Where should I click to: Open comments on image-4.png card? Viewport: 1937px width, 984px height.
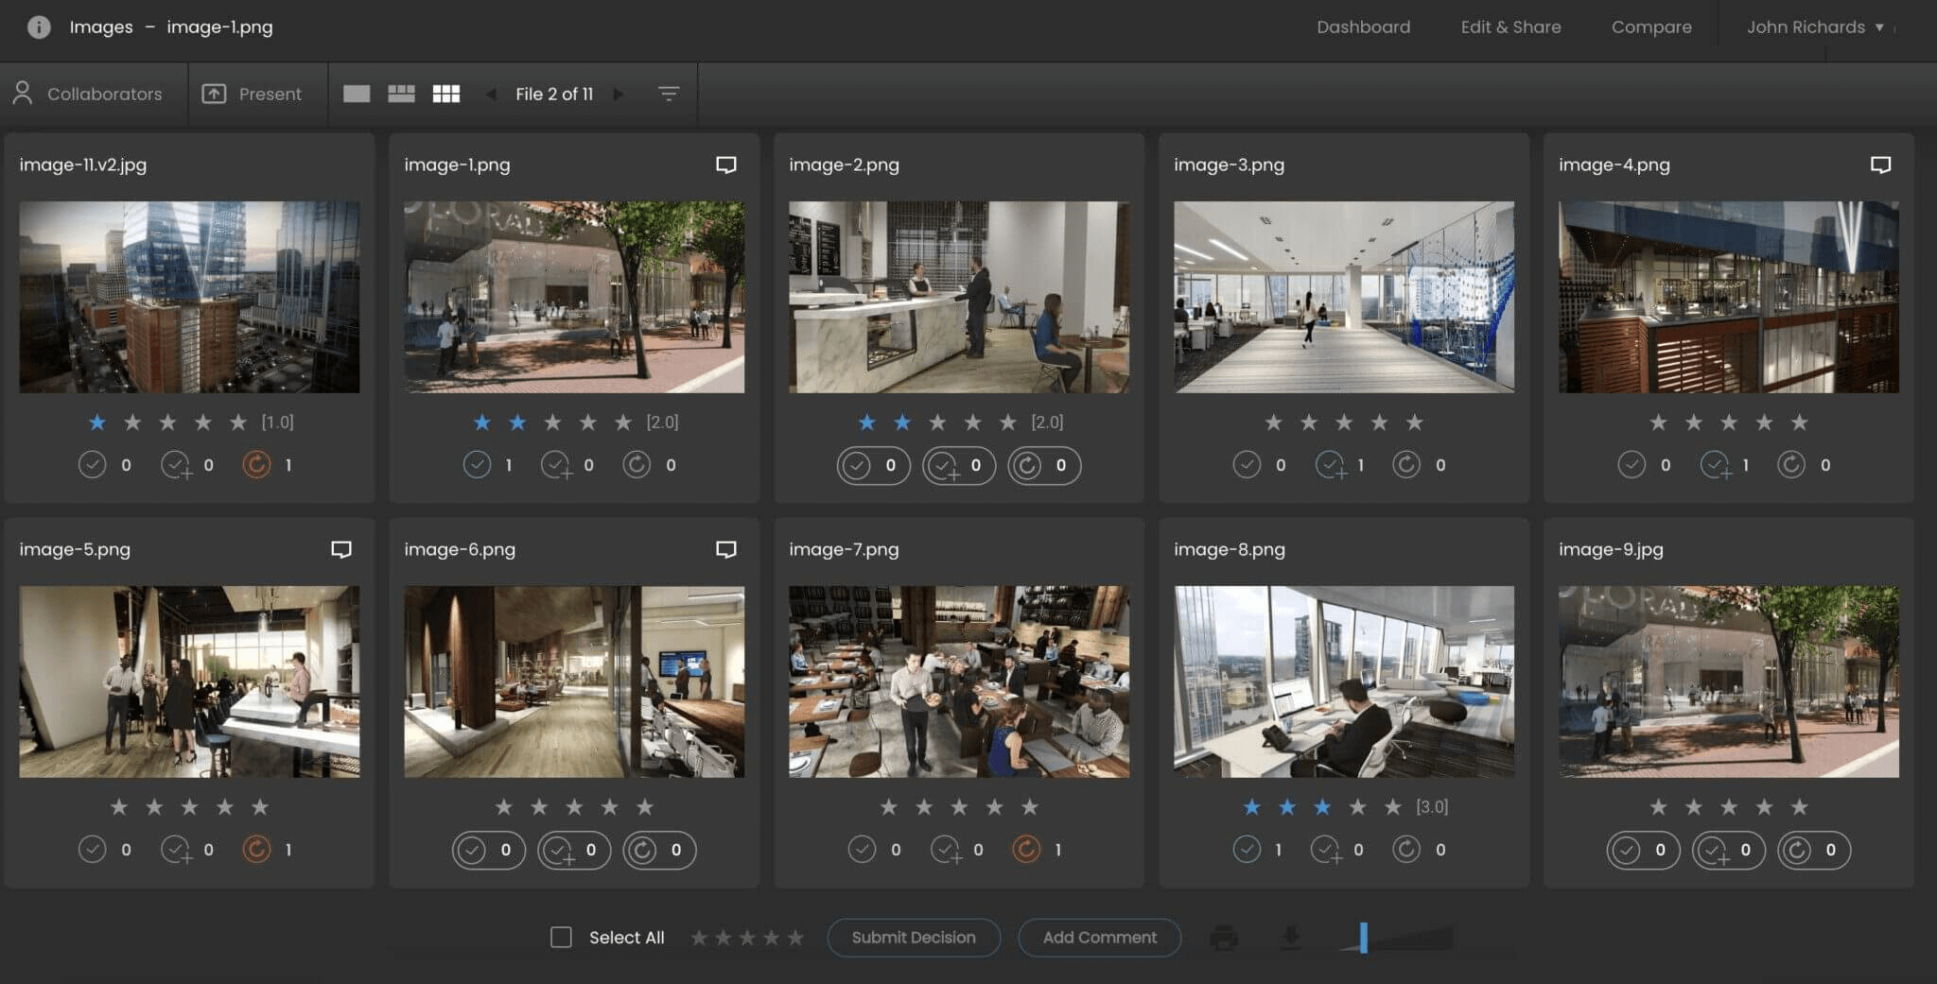1880,164
